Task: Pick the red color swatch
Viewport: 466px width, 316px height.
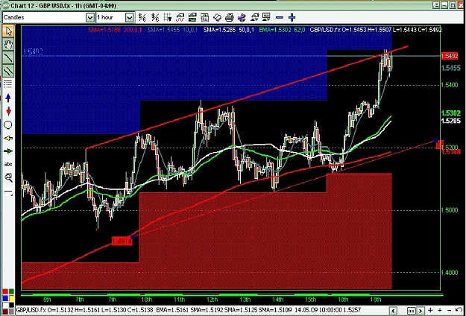Action: coord(5,291)
